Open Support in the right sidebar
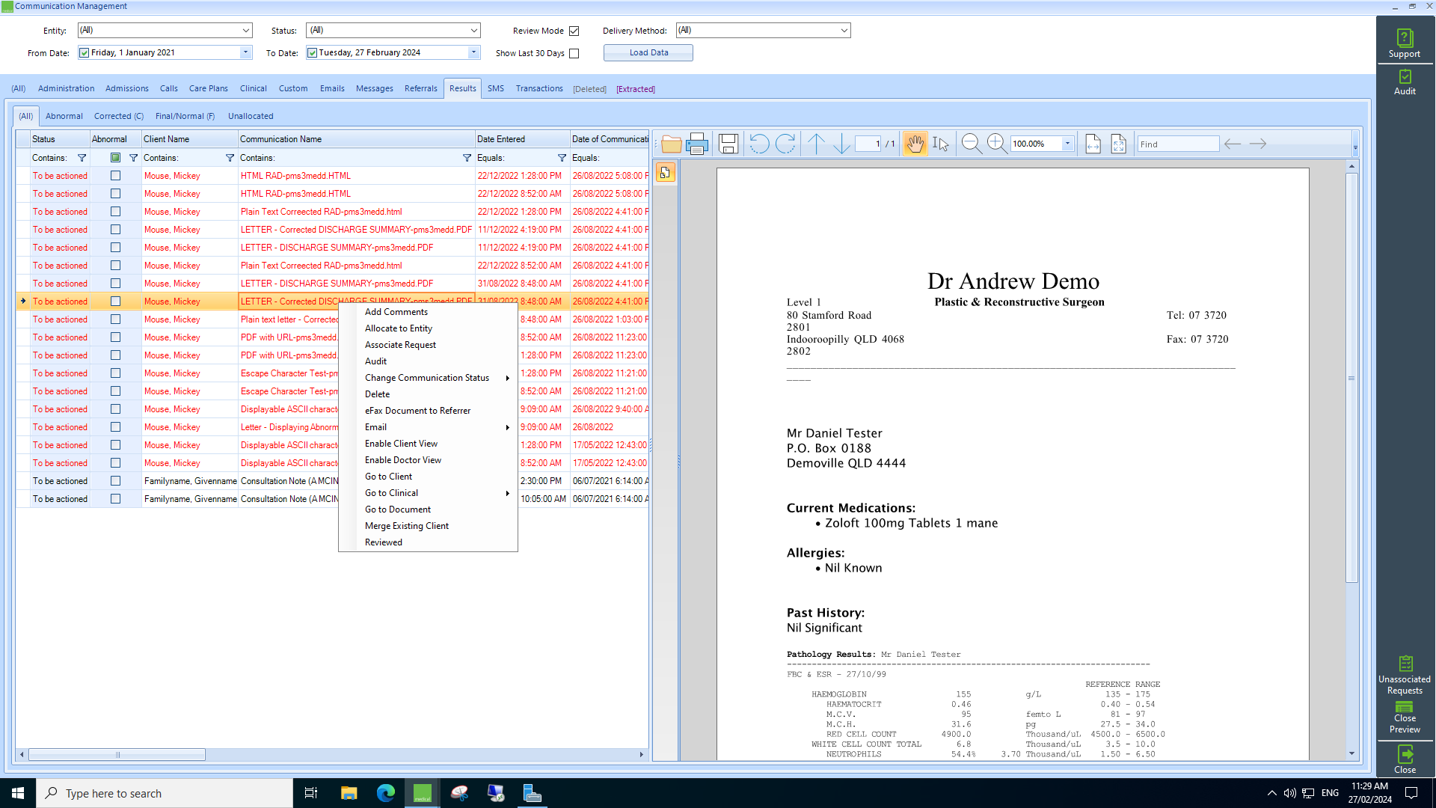The image size is (1436, 808). 1405,43
